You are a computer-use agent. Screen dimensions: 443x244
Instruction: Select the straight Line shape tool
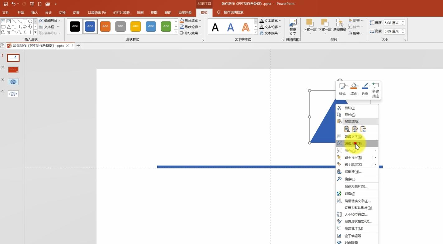(x=14, y=21)
